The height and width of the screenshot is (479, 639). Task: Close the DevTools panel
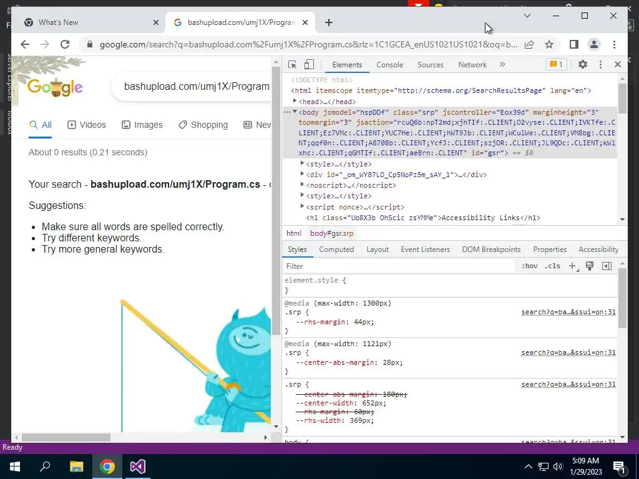click(x=618, y=64)
